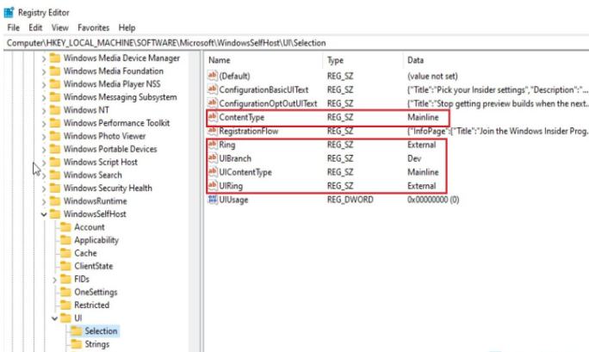Select ClientState folder icon
The width and height of the screenshot is (589, 352).
pyautogui.click(x=65, y=266)
